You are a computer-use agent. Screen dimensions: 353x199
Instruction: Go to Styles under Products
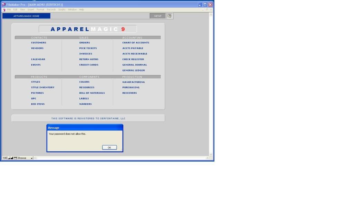[x=36, y=82]
